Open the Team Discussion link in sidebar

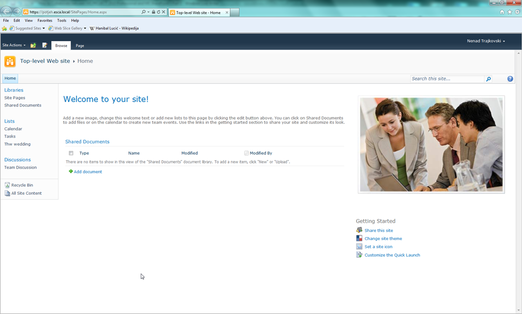click(20, 167)
